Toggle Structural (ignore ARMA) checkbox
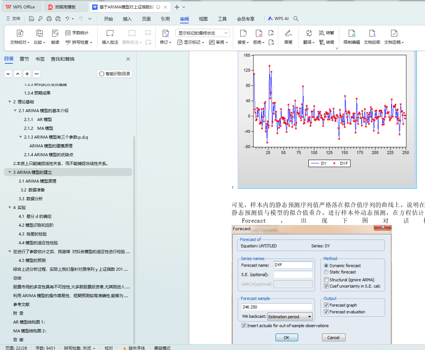Viewport: 425px width, 350px height. click(x=326, y=280)
